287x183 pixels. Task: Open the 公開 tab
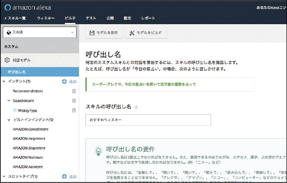point(110,18)
